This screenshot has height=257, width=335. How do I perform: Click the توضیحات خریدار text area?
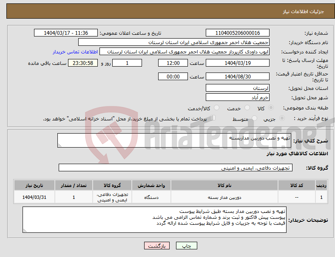click(154, 220)
